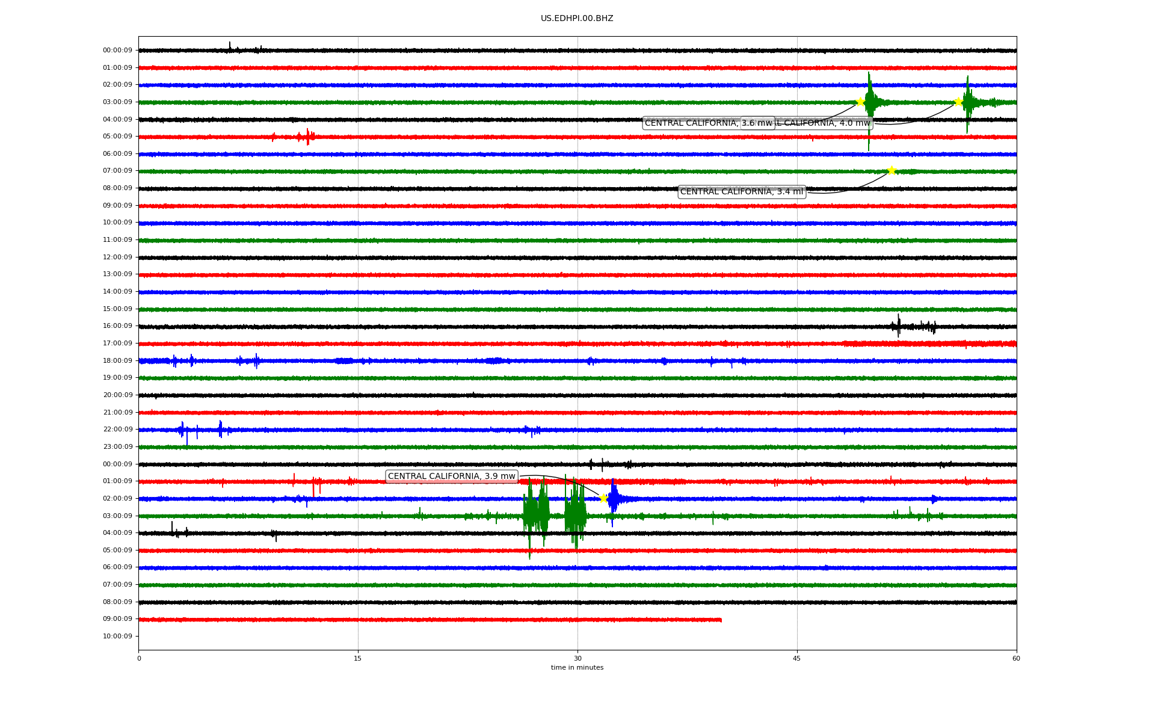This screenshot has height=722, width=1155.
Task: Click the CENTRAL CALIFORNIA, 3.6 mw label box
Action: pos(692,123)
